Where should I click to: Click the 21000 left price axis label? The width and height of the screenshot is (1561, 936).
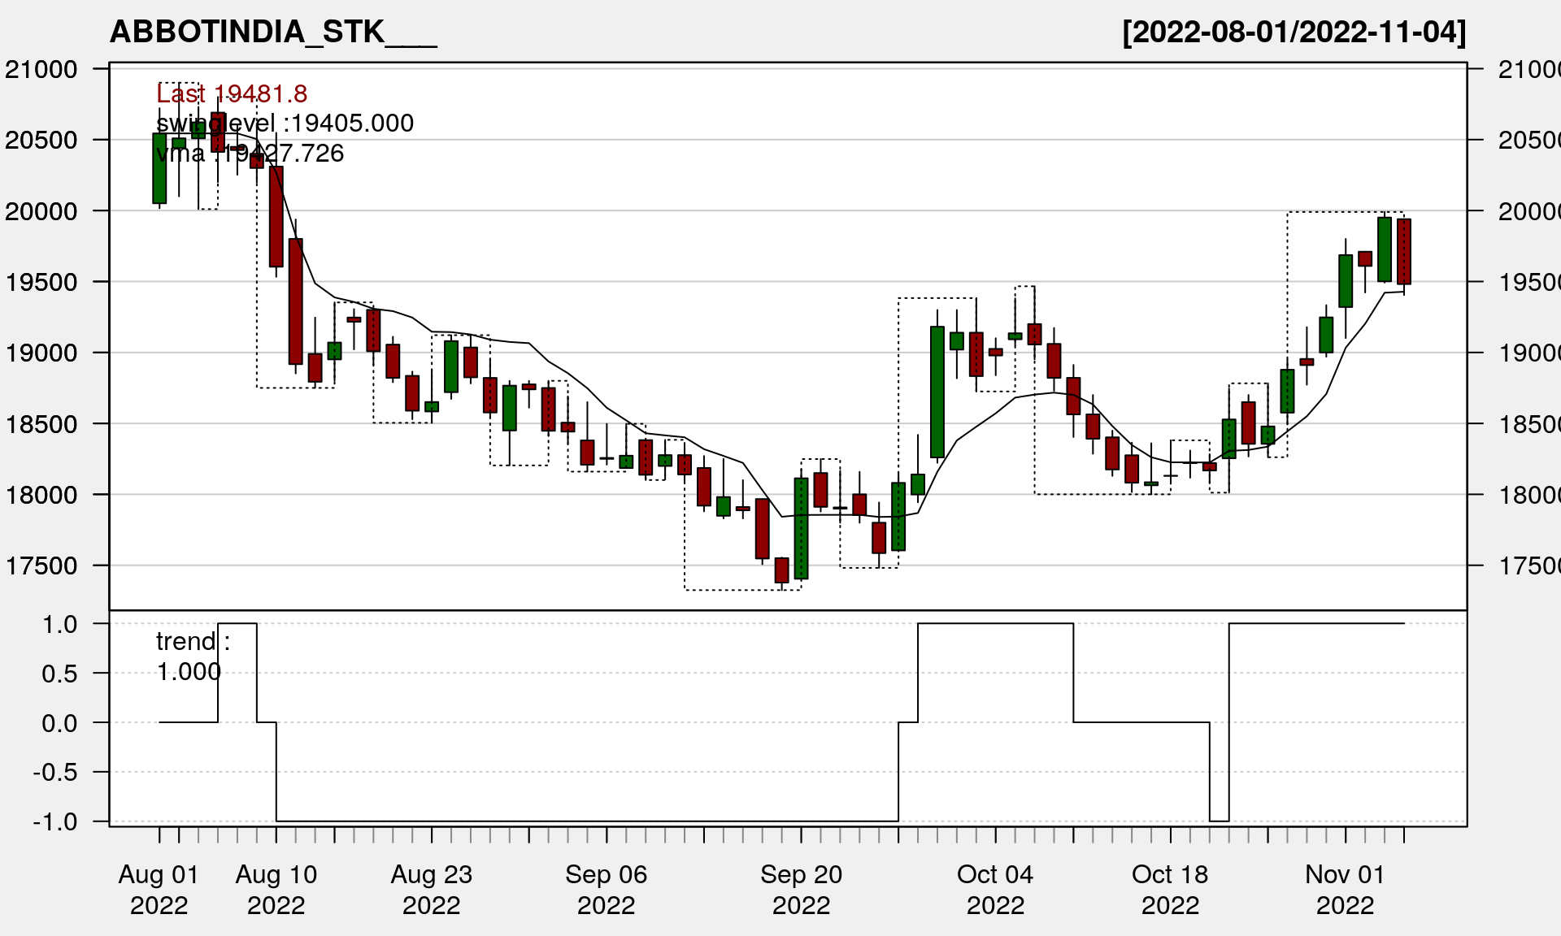click(x=41, y=70)
